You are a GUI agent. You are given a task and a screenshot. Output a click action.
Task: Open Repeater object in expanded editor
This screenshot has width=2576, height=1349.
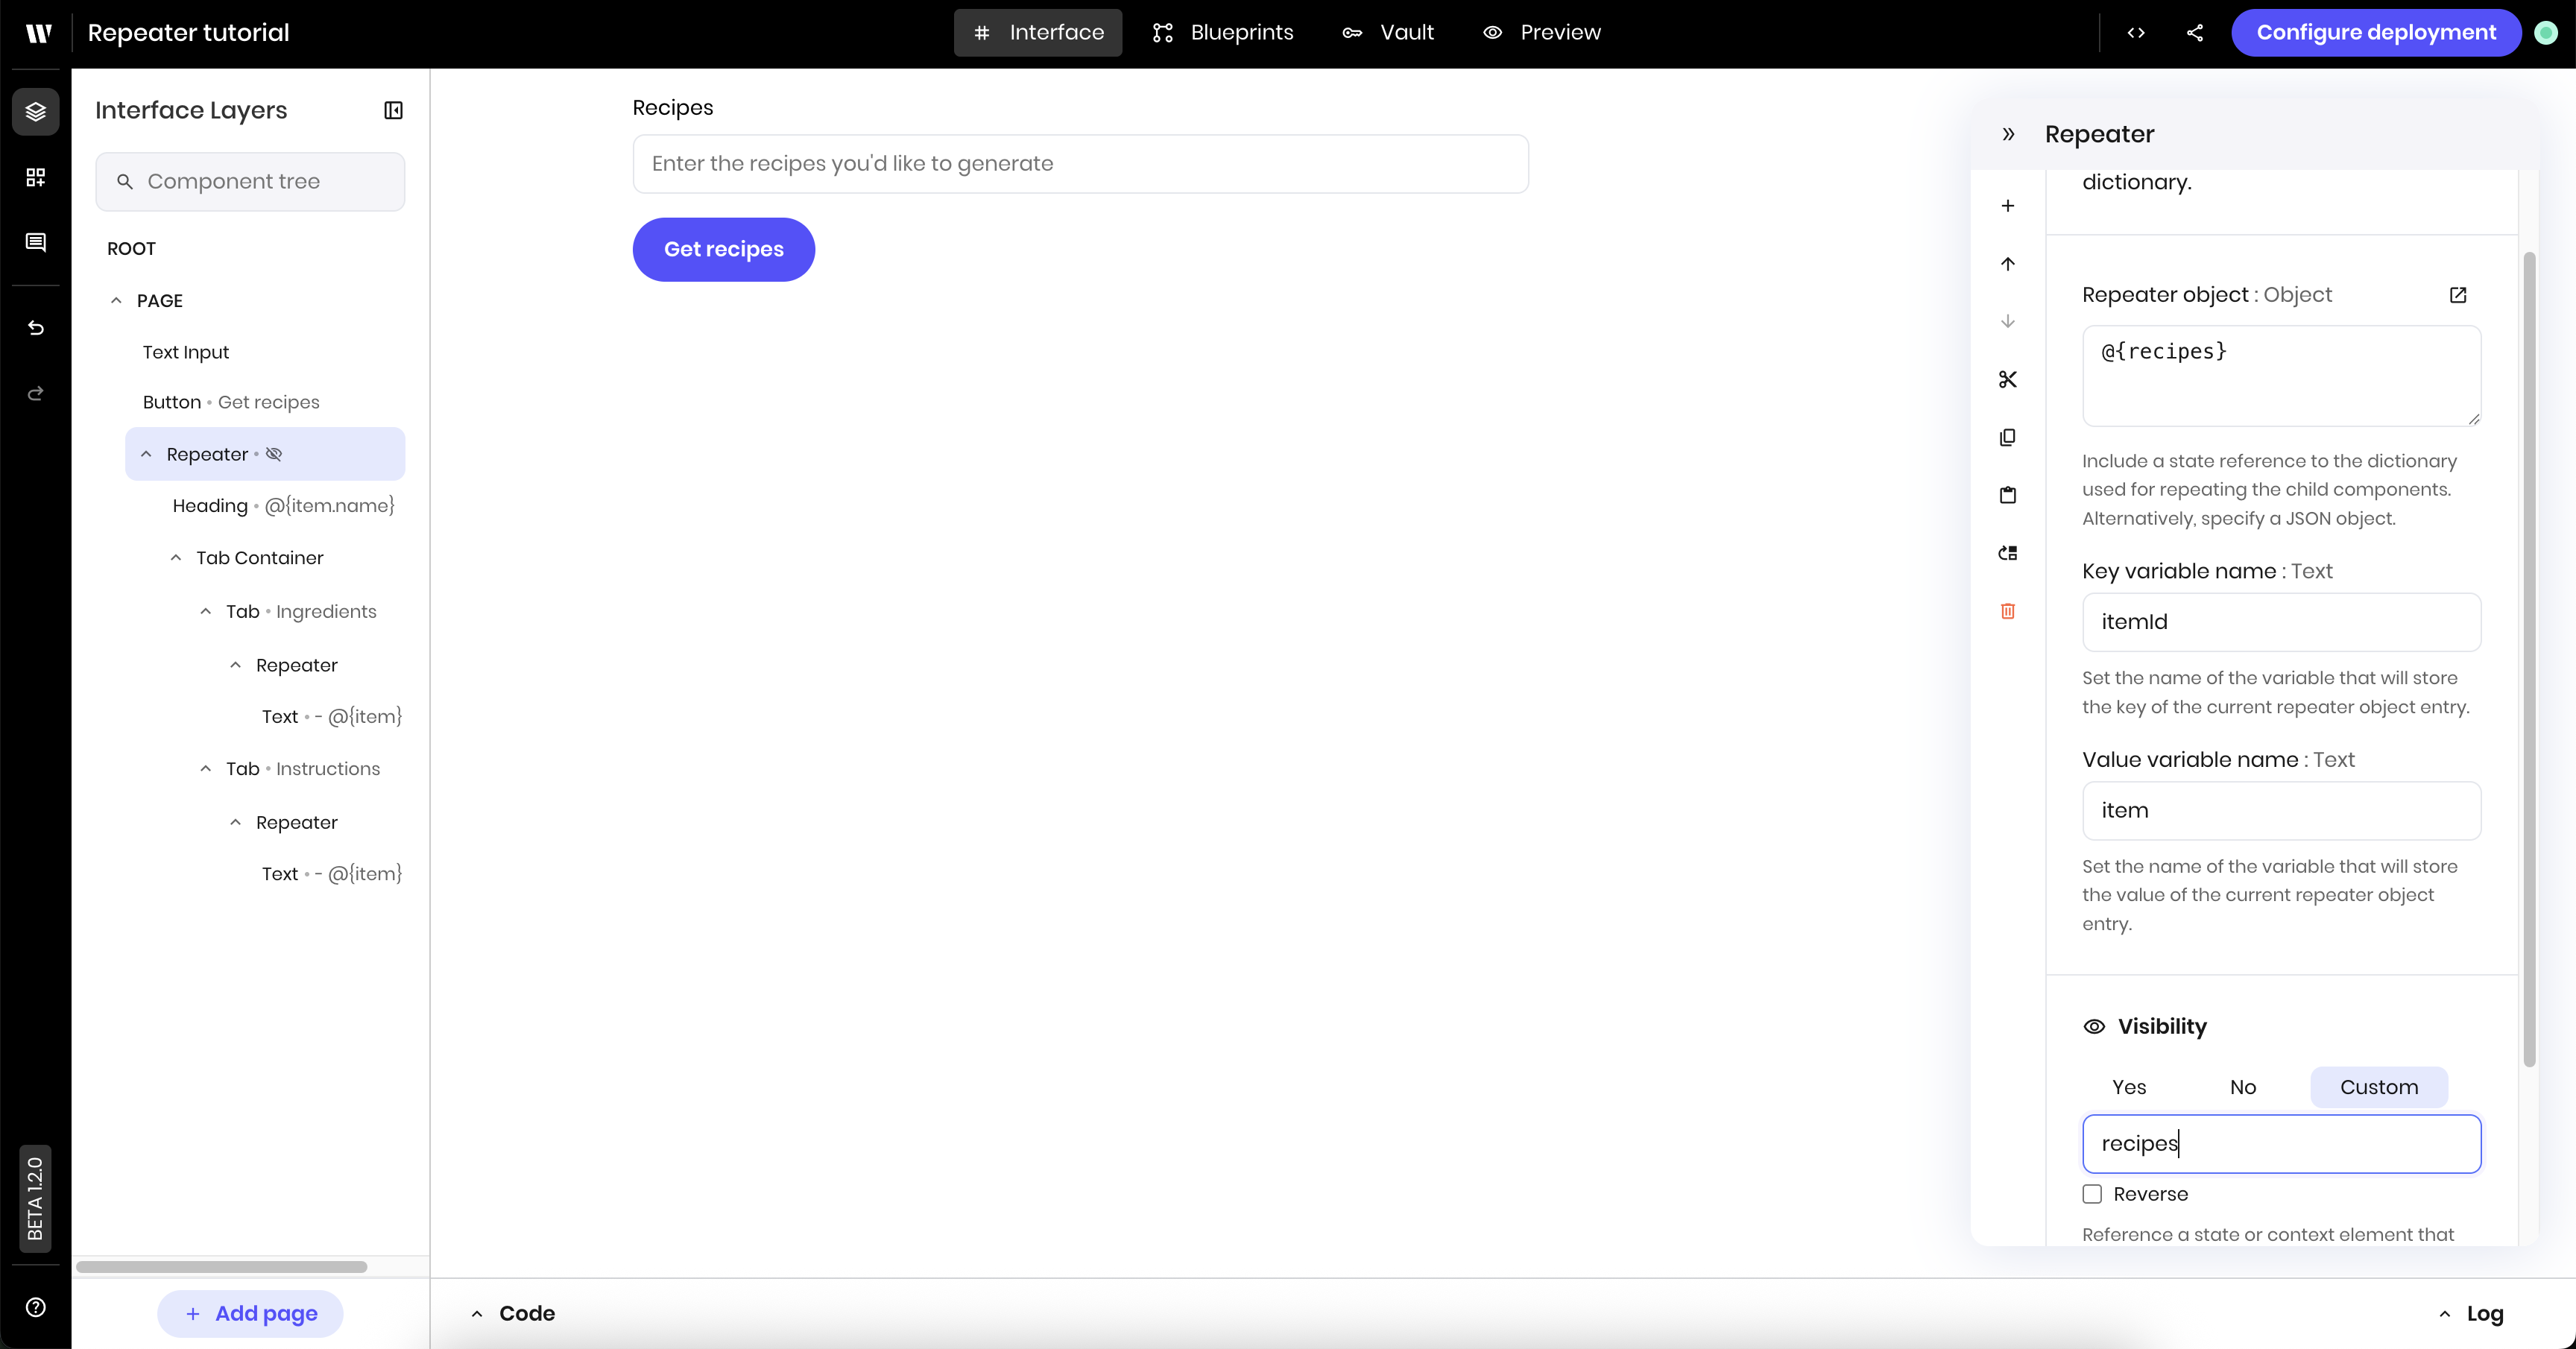(x=2458, y=295)
